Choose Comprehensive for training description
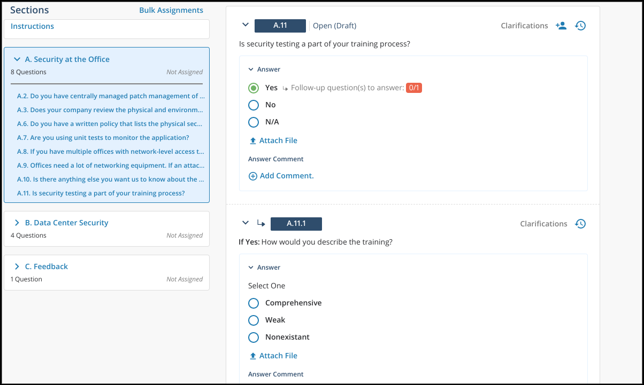Viewport: 644px width, 385px height. click(x=254, y=303)
